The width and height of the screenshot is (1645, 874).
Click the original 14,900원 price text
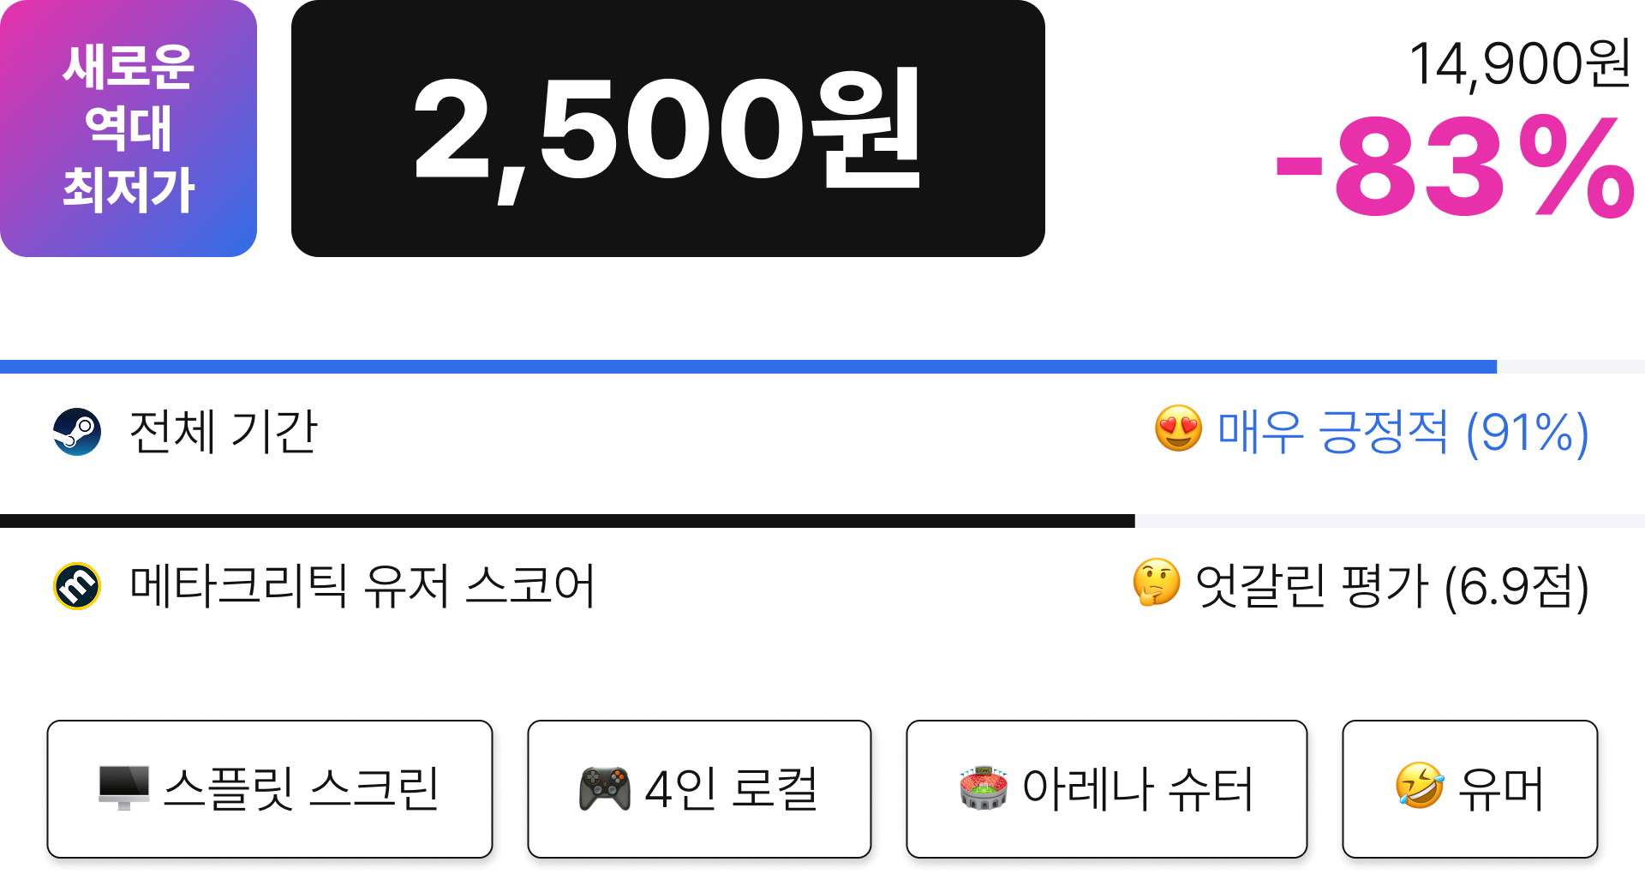click(1520, 63)
